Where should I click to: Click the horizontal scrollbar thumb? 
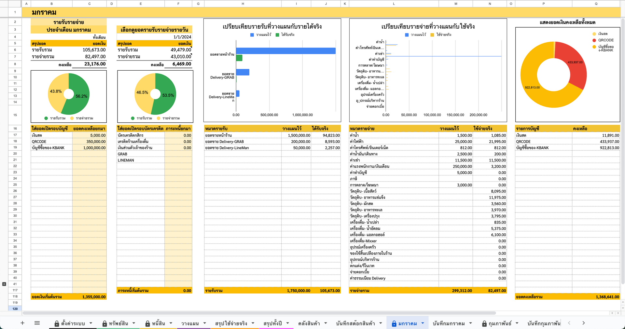[x=259, y=313]
